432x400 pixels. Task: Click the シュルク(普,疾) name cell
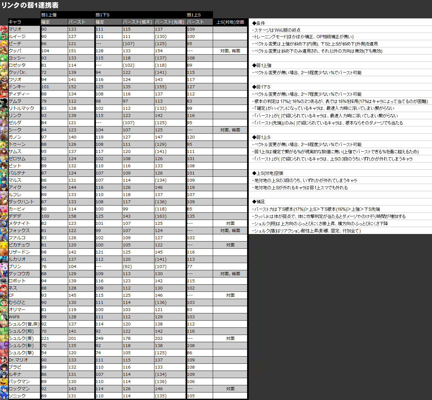tap(24, 324)
